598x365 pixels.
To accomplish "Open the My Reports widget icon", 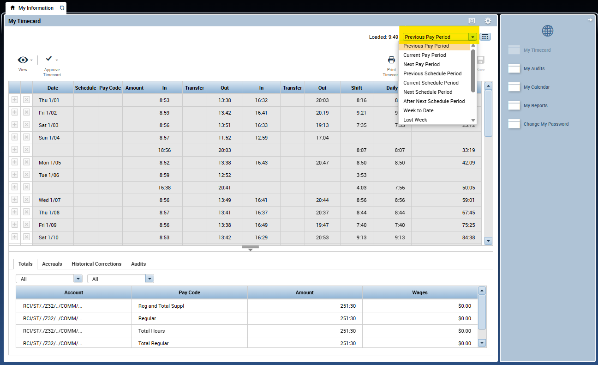I will pyautogui.click(x=514, y=105).
